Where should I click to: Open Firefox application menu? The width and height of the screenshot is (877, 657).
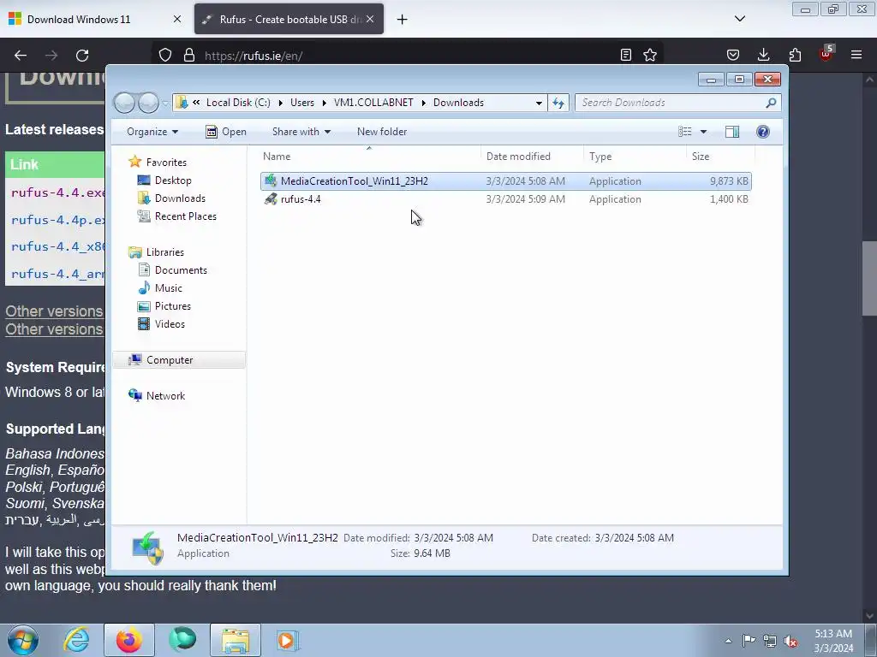[x=856, y=55]
